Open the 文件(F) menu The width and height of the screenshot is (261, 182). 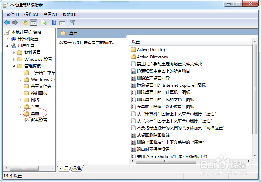(13, 14)
